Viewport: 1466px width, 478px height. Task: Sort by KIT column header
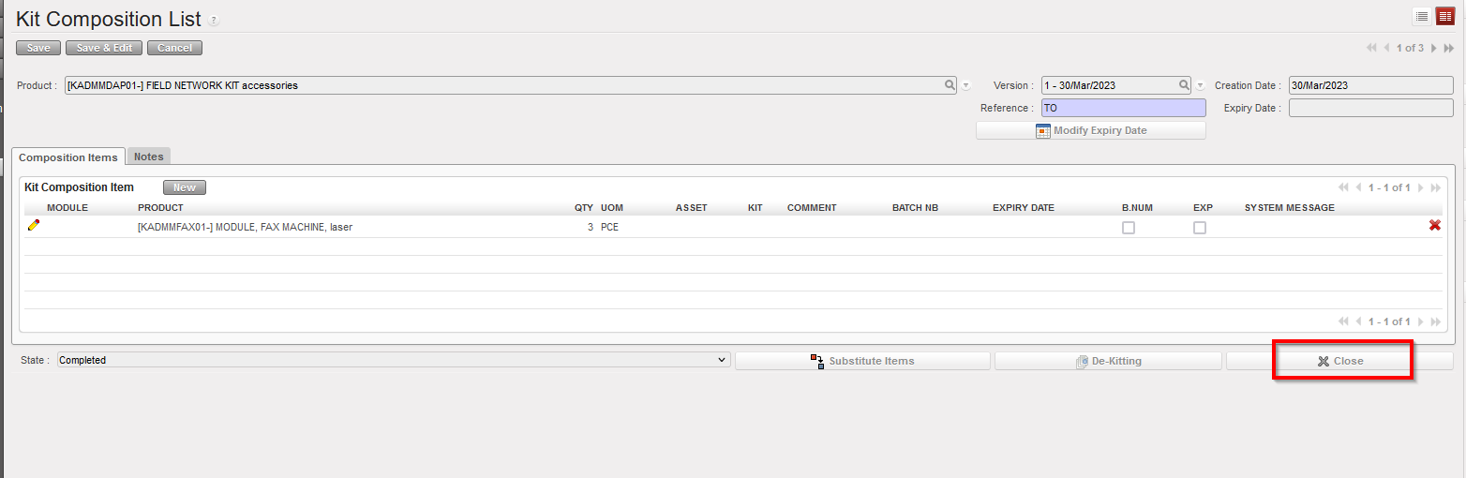tap(755, 208)
